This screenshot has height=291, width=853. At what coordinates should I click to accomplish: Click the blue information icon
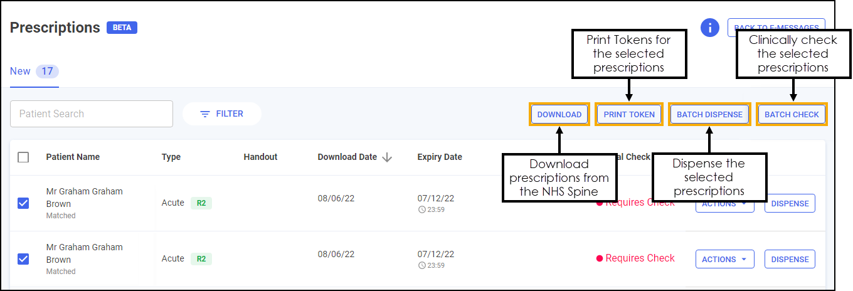(709, 28)
